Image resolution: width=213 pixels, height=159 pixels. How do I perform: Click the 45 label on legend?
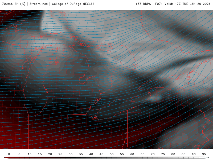(101, 154)
